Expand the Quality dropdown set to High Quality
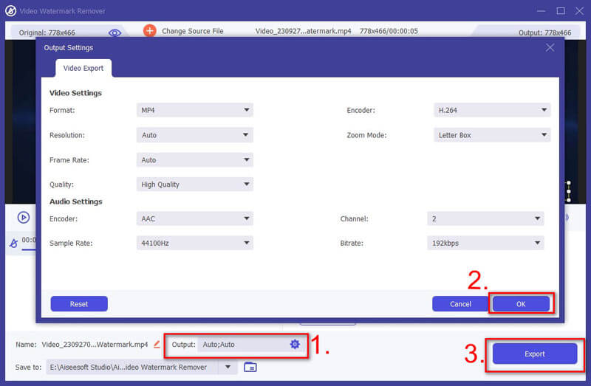591x386 pixels. tap(195, 185)
